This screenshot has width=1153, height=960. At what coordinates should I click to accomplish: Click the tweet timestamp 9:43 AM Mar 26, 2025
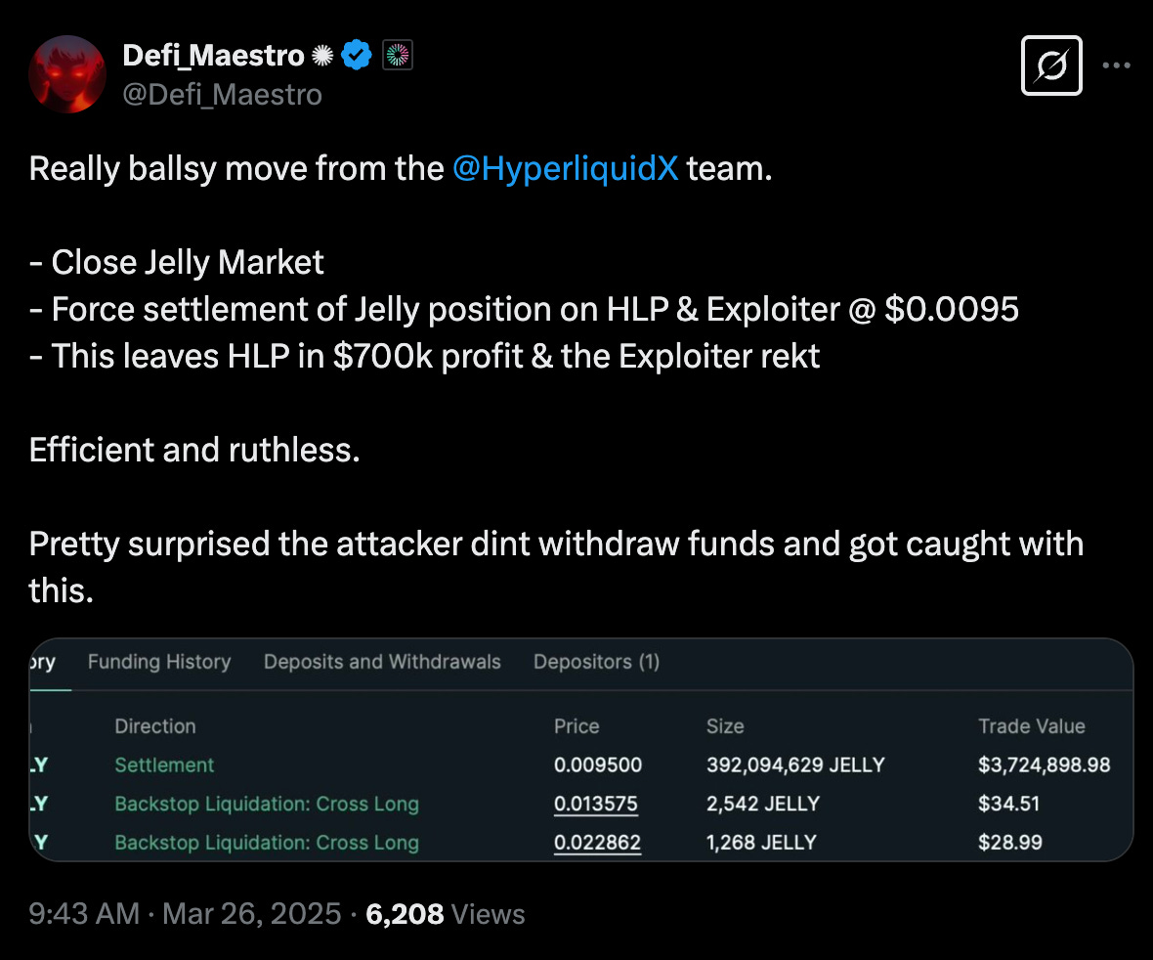click(x=185, y=914)
